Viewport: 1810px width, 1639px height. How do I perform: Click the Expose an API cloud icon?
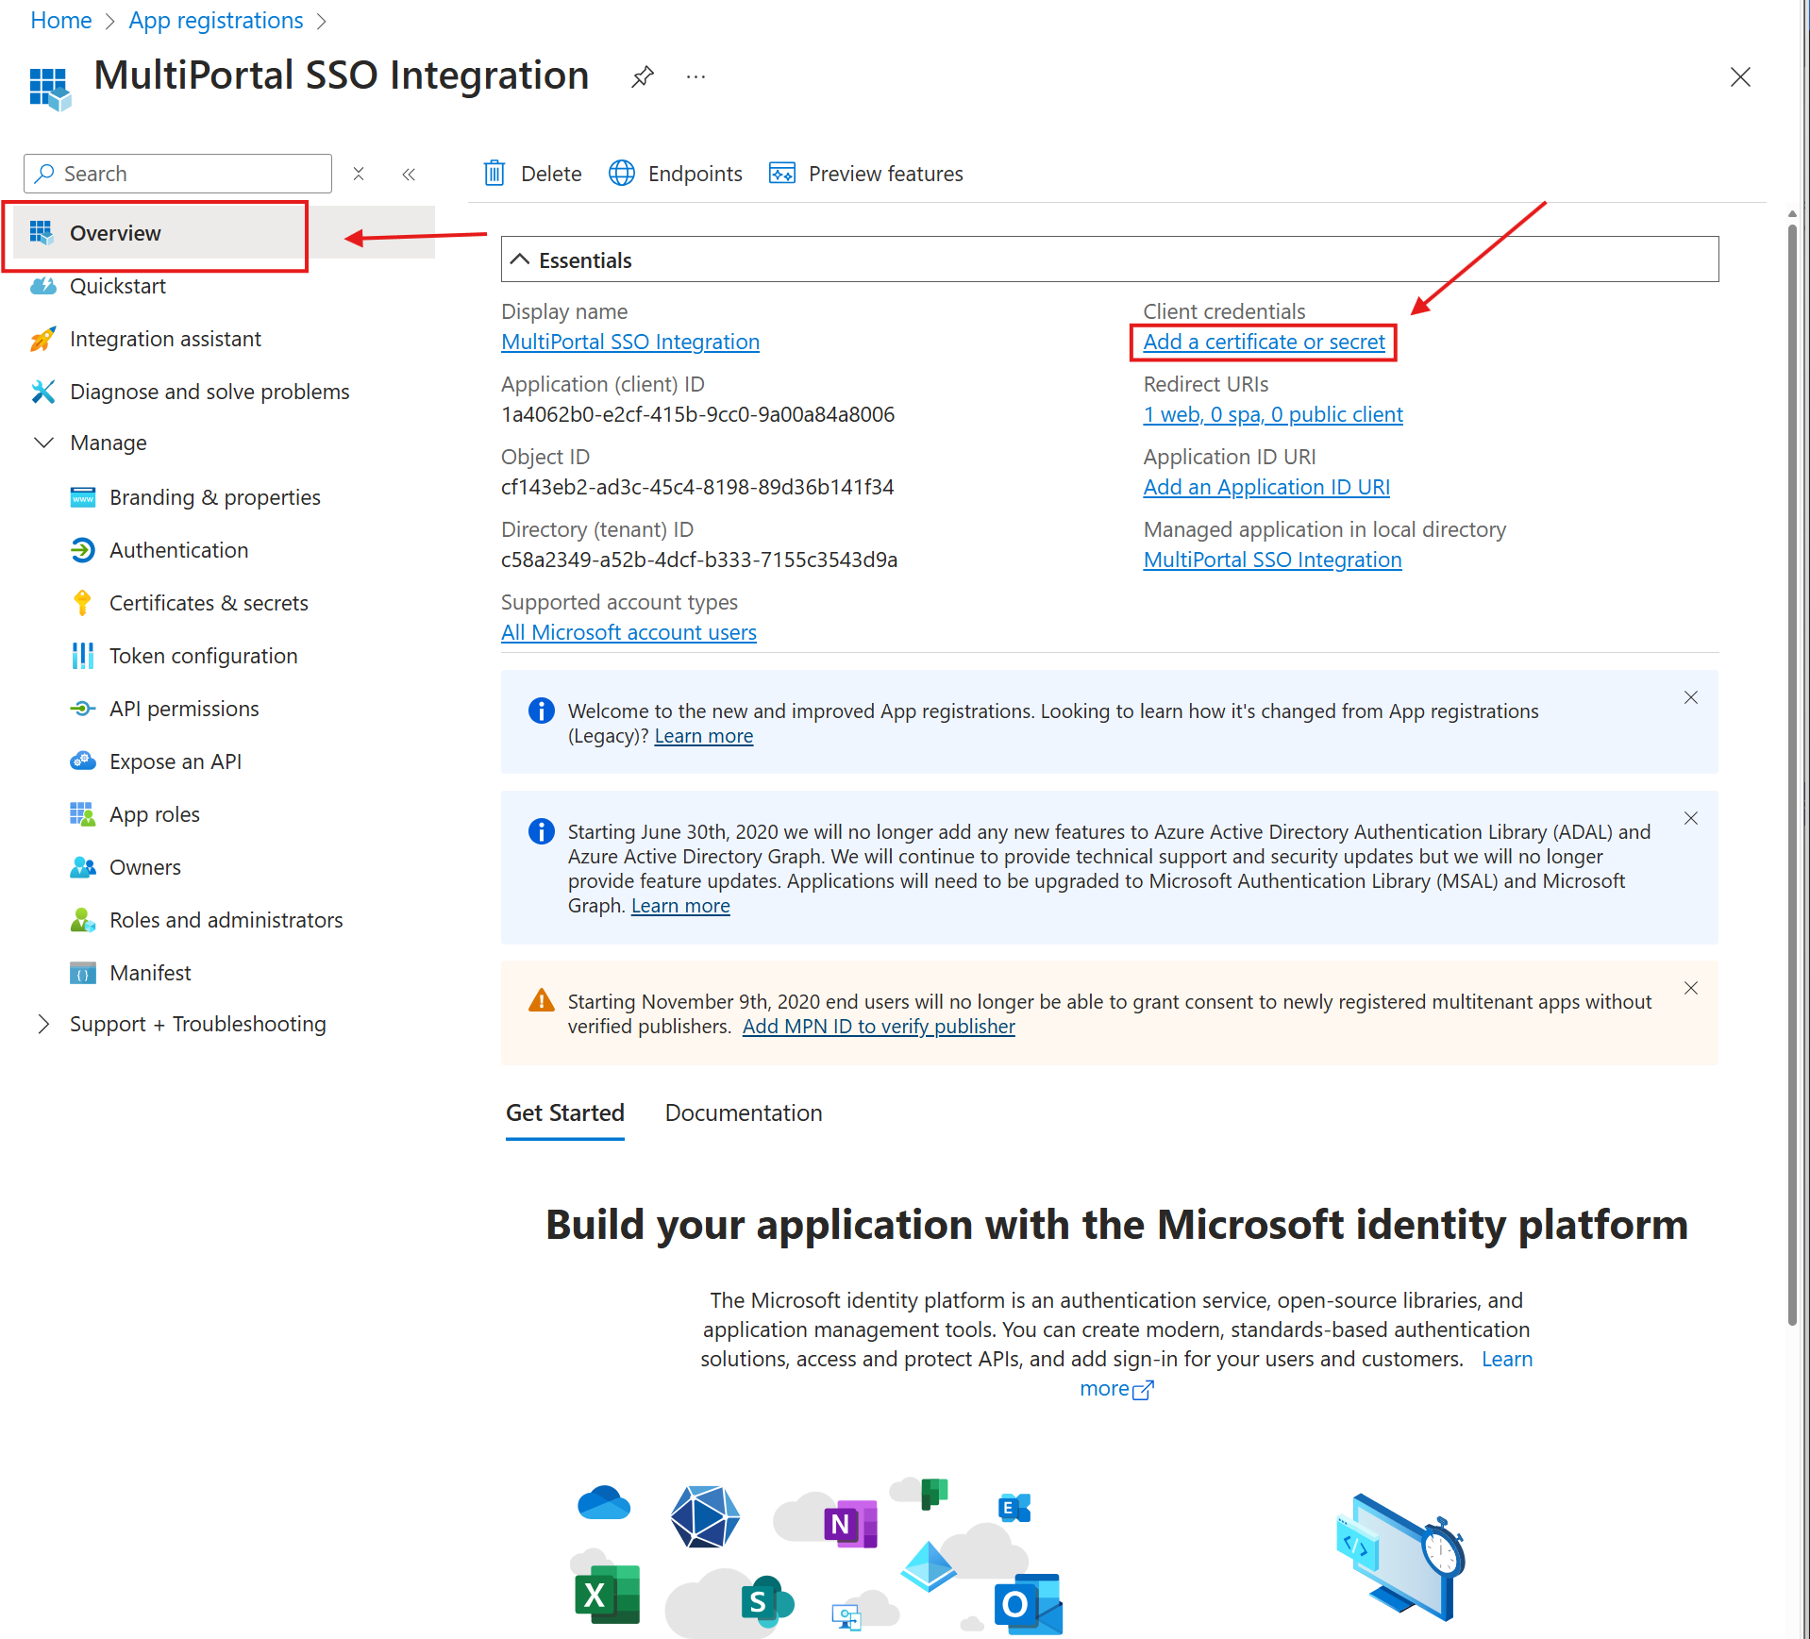click(x=83, y=761)
